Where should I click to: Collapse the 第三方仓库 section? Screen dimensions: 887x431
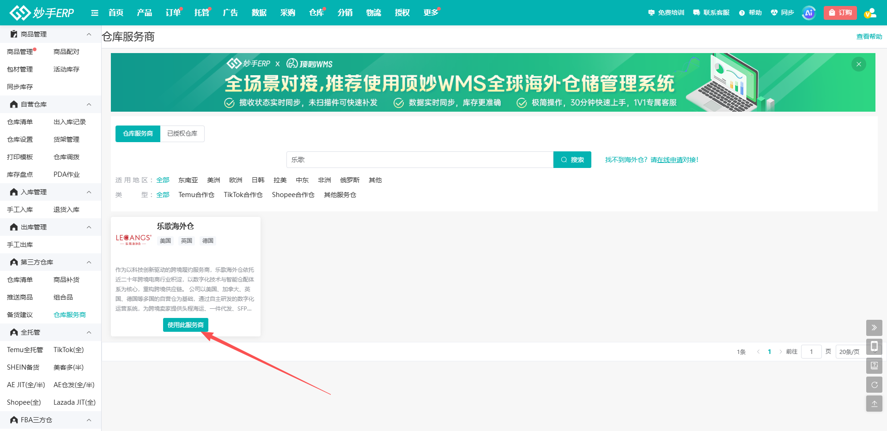tap(89, 262)
